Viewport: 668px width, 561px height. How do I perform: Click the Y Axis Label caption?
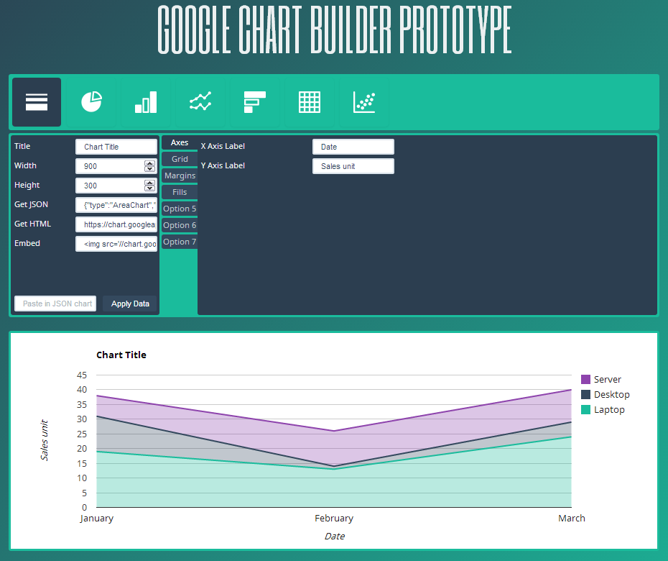click(223, 165)
